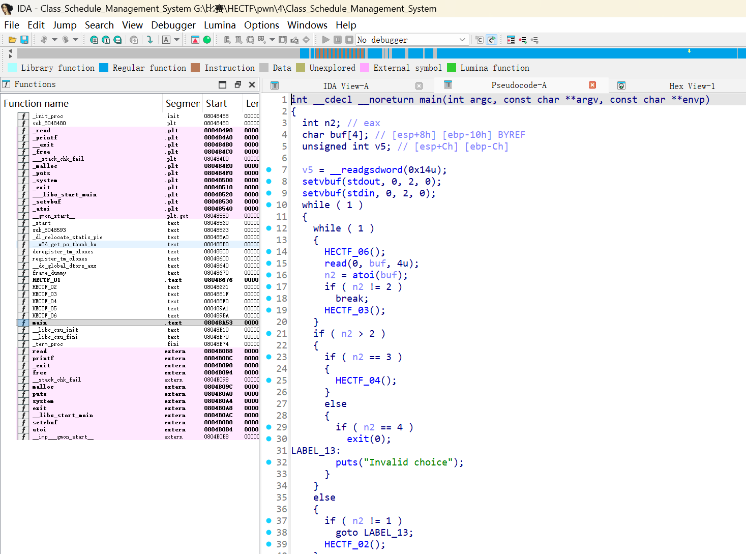Switch to the Hex View-1 tab

pos(692,85)
